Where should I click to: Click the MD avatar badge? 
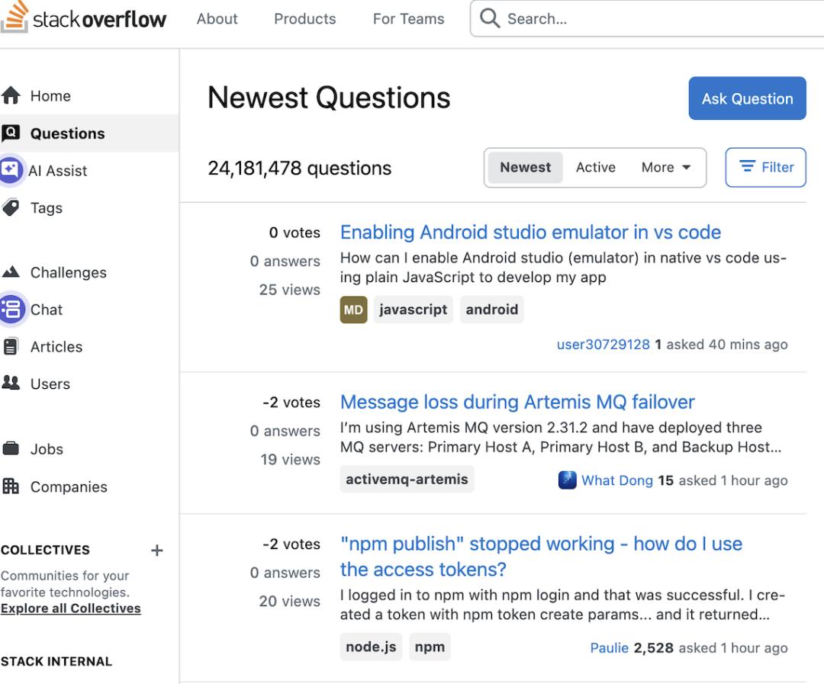[x=353, y=310]
